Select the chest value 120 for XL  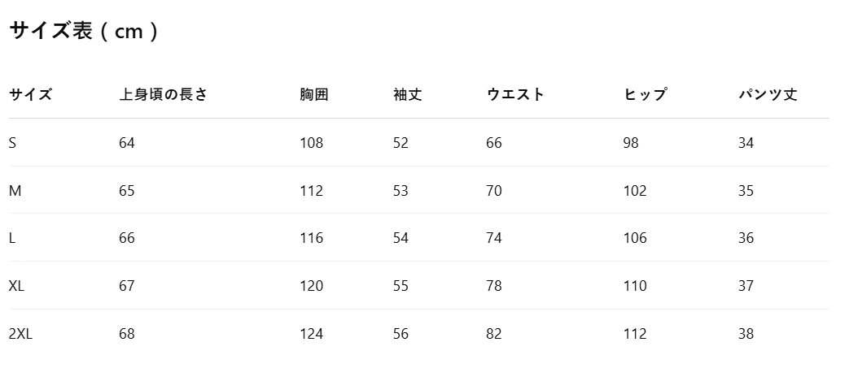312,286
